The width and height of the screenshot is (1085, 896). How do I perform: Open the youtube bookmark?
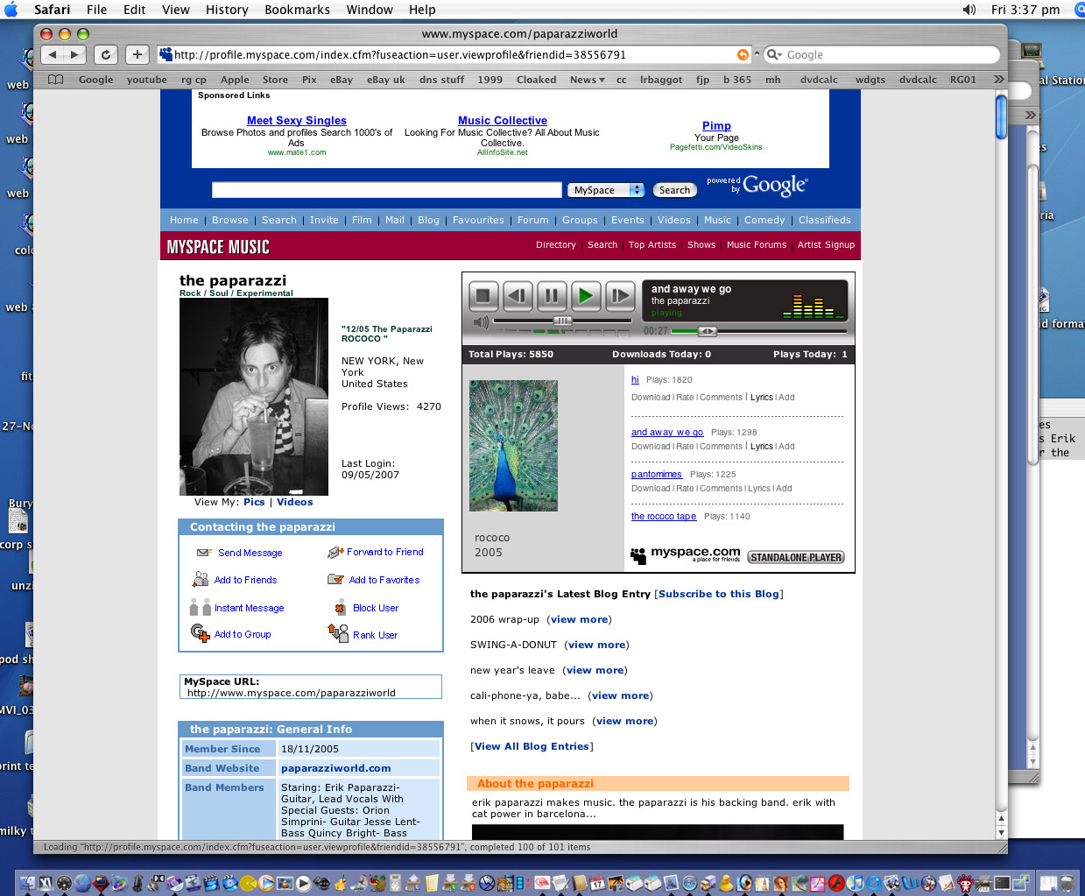click(x=147, y=80)
